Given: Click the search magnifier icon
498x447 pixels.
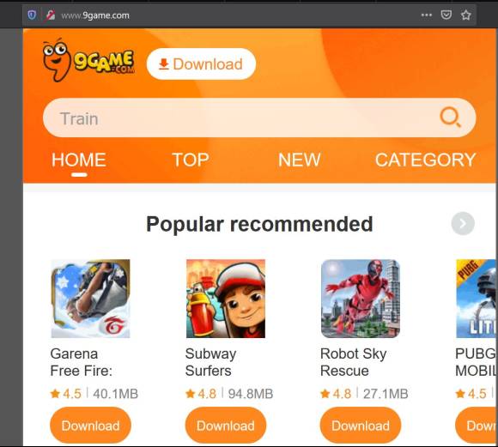Looking at the screenshot, I should (x=450, y=118).
